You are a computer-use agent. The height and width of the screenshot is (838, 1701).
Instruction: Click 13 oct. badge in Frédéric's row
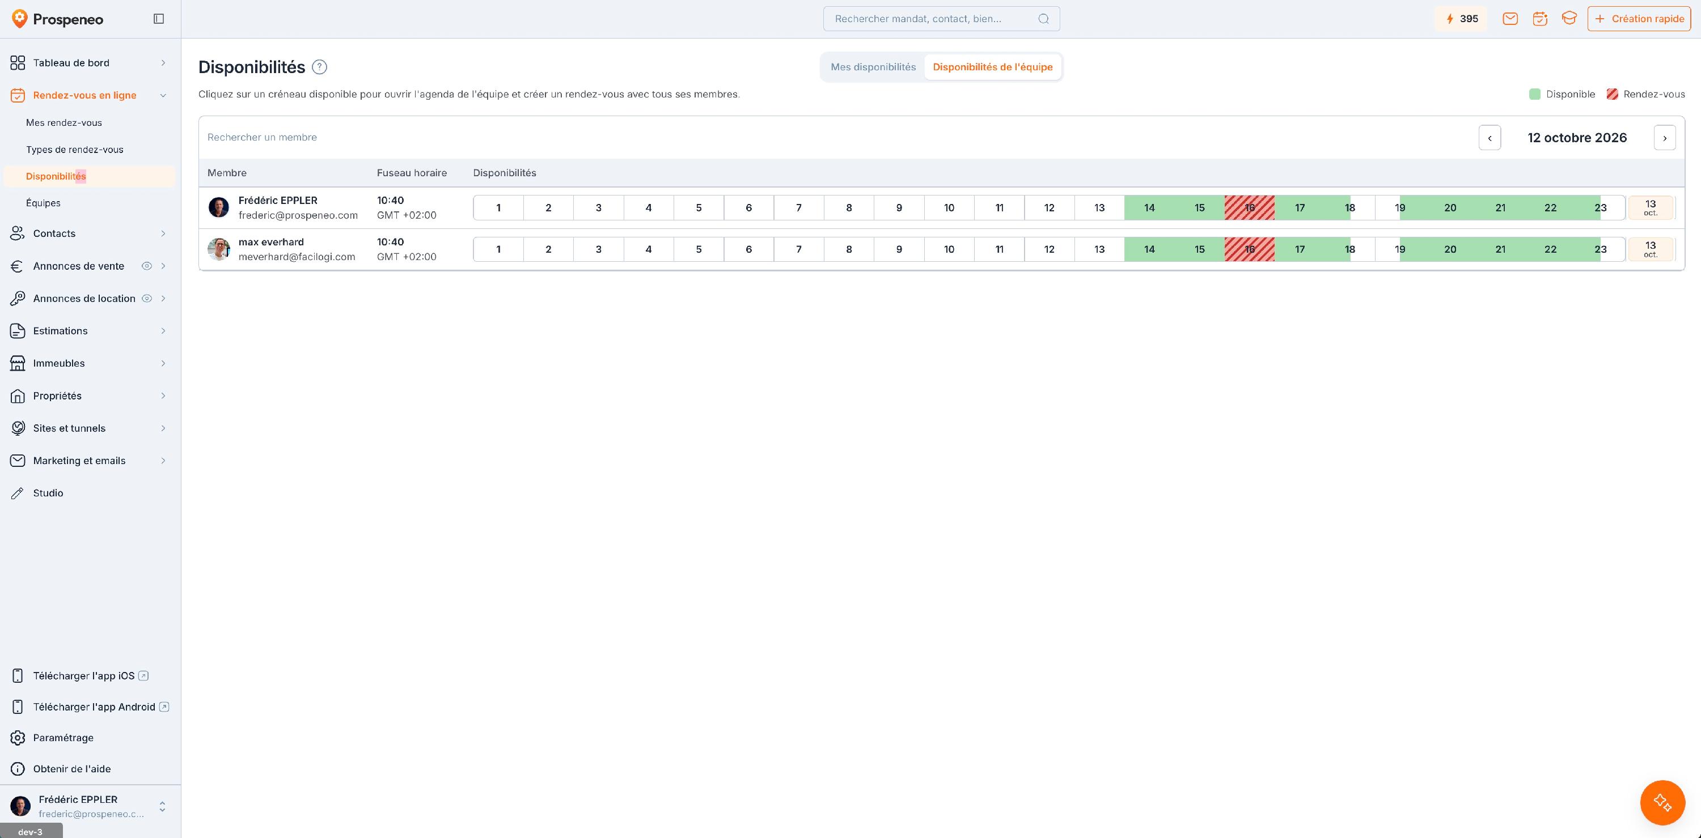[x=1650, y=207]
